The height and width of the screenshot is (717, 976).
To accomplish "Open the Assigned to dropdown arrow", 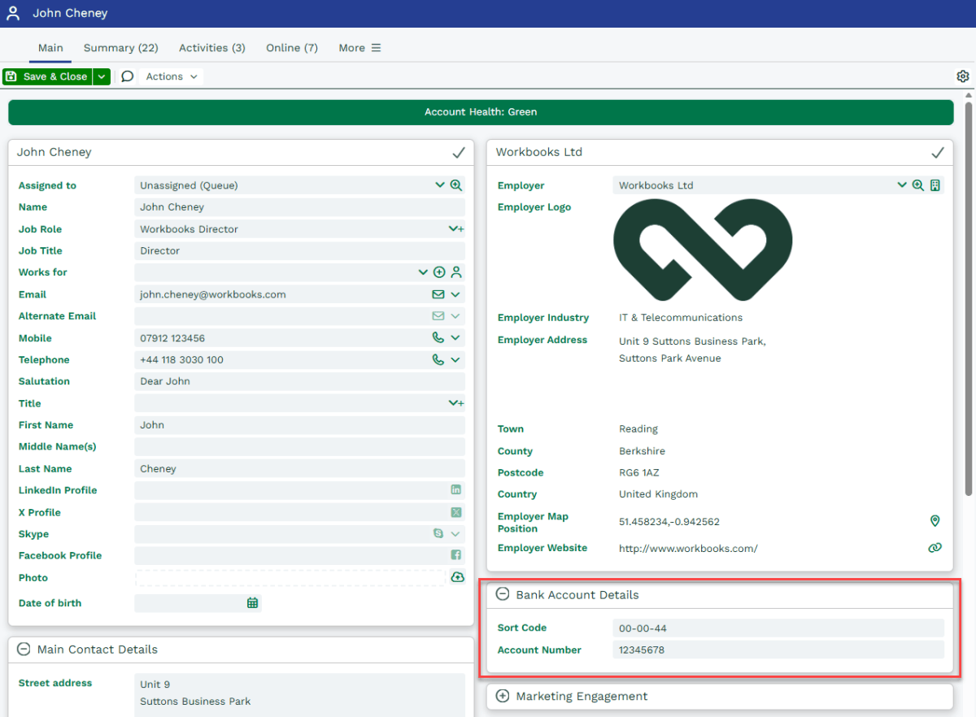I will [x=440, y=185].
